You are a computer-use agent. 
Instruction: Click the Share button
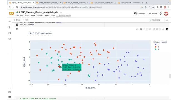pos(153,14)
